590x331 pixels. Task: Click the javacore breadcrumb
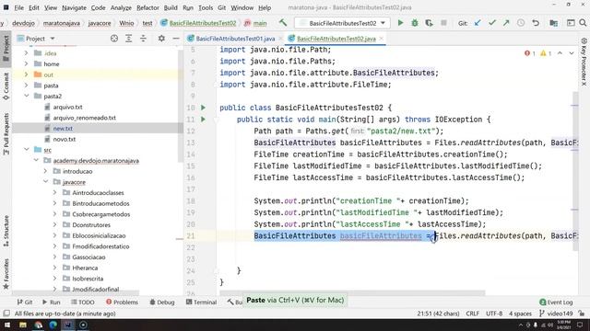[100, 23]
